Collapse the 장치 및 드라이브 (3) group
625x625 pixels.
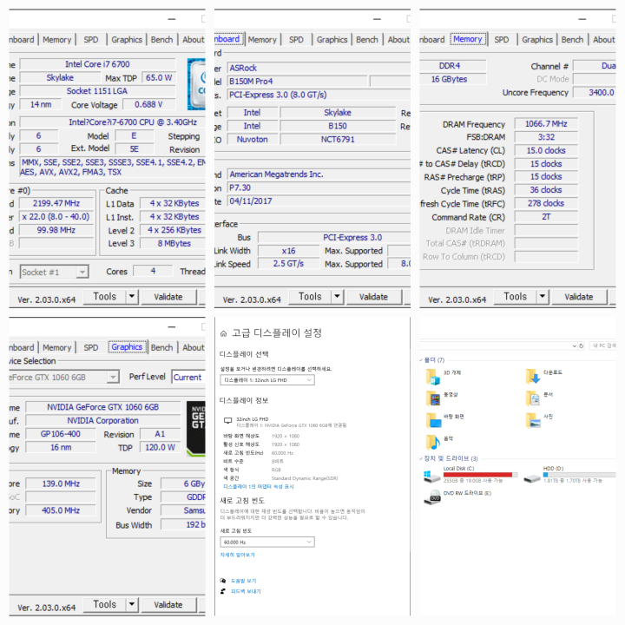421,458
